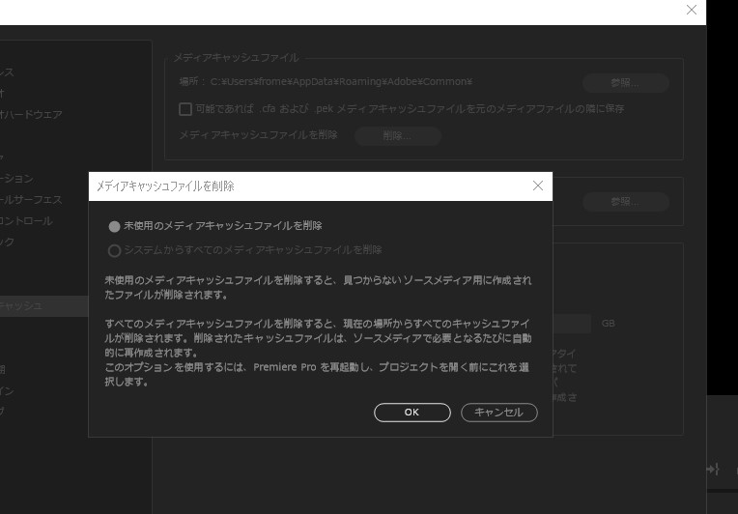Close the メディアキャッシュファイルを削除 dialog with X

point(538,186)
